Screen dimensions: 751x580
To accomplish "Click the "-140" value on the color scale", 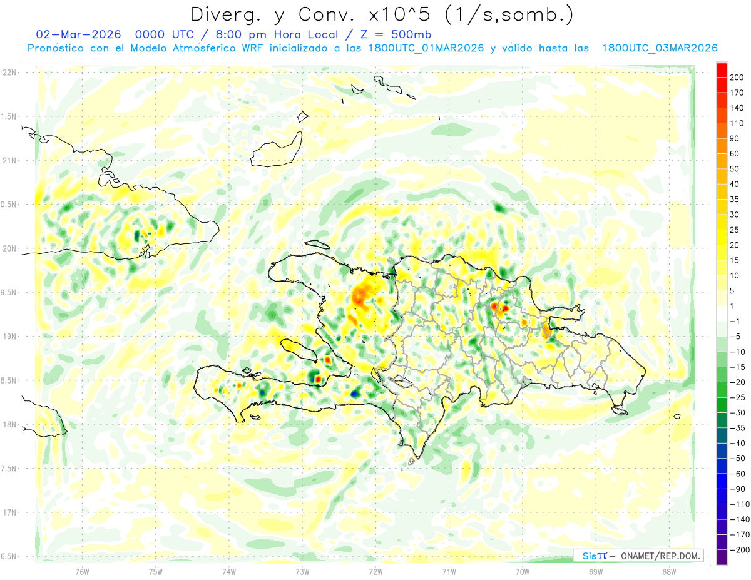I will point(738,519).
